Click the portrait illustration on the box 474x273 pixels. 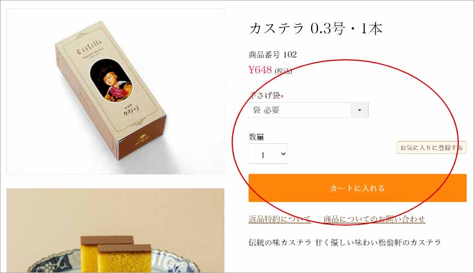click(111, 80)
